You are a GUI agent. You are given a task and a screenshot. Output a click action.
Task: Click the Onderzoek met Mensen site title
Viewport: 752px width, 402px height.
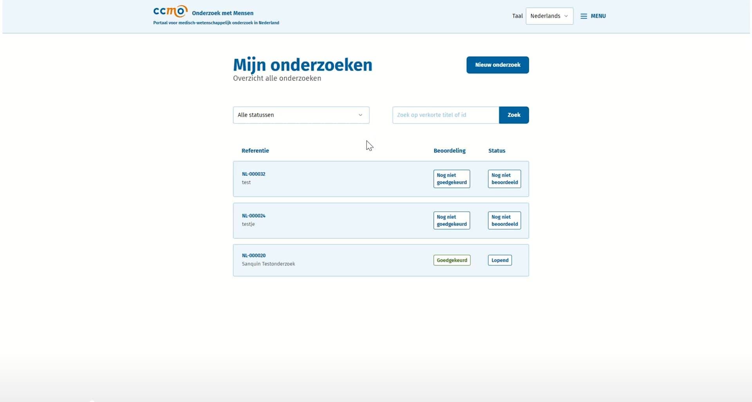tap(222, 13)
